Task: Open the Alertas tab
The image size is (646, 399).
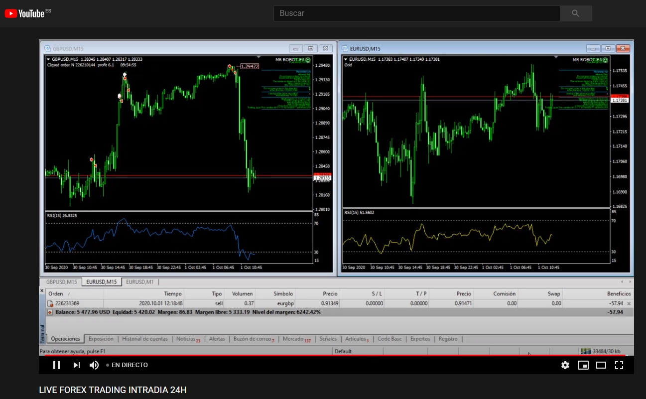Action: [217, 339]
